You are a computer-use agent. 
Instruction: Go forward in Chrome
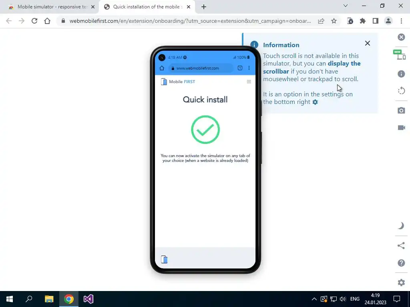[22, 21]
